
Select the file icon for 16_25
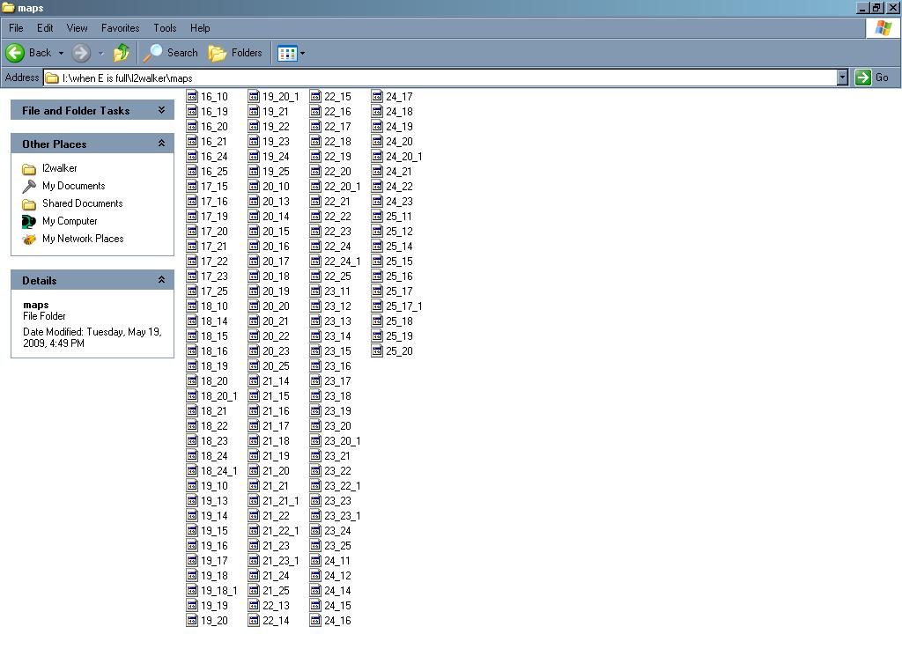point(192,171)
